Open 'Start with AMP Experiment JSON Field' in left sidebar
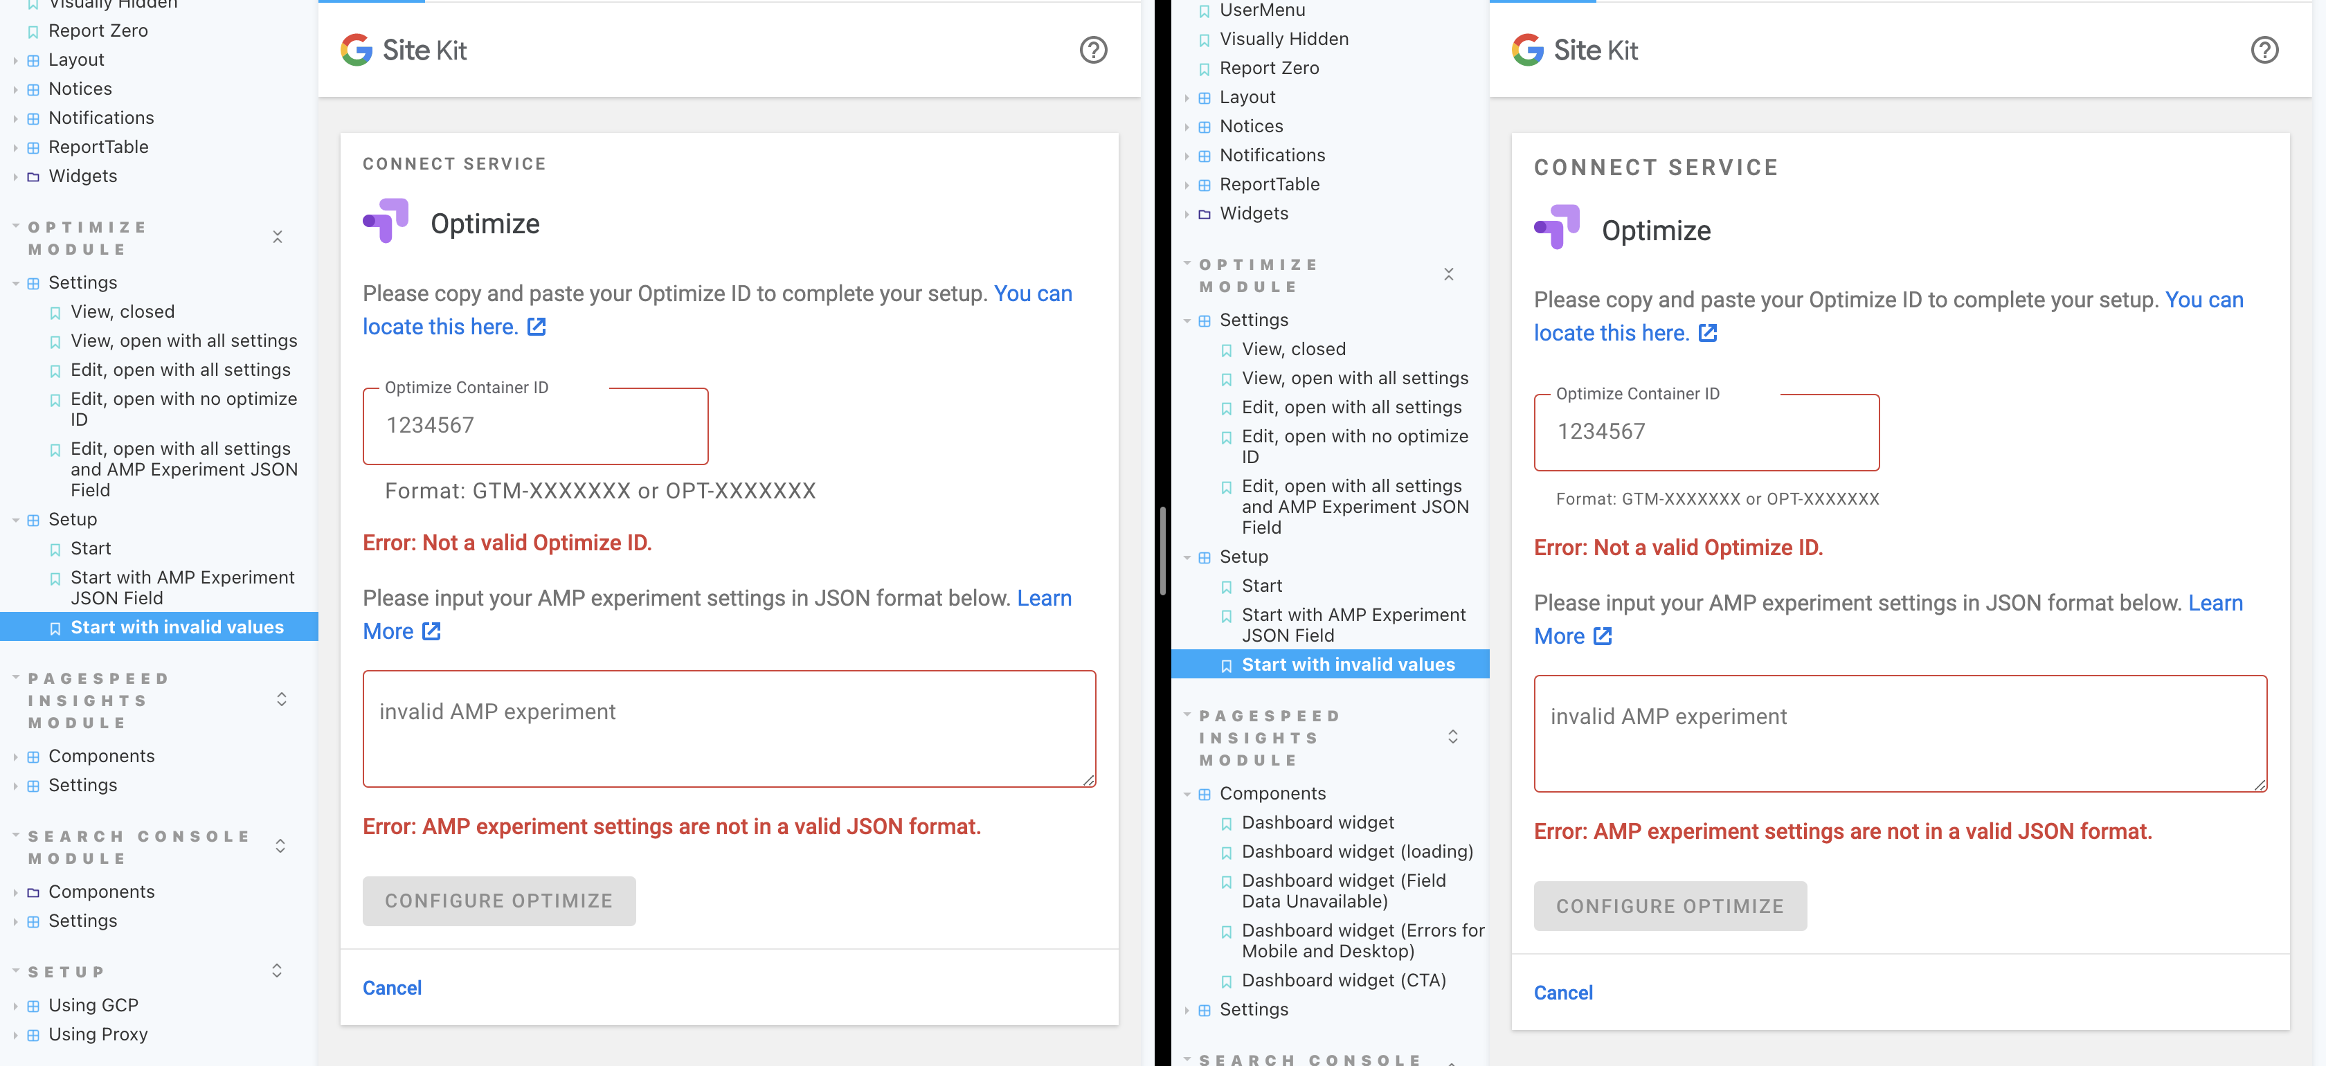 (x=182, y=588)
